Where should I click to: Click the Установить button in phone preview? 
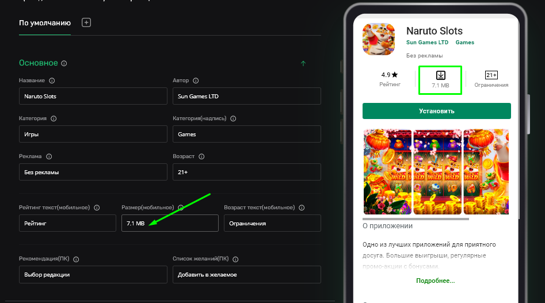tap(437, 111)
